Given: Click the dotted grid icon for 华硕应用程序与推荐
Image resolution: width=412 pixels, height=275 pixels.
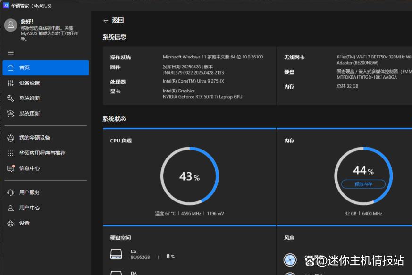Looking at the screenshot, I should point(10,153).
